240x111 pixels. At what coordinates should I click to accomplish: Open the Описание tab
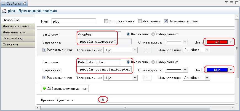[18, 44]
